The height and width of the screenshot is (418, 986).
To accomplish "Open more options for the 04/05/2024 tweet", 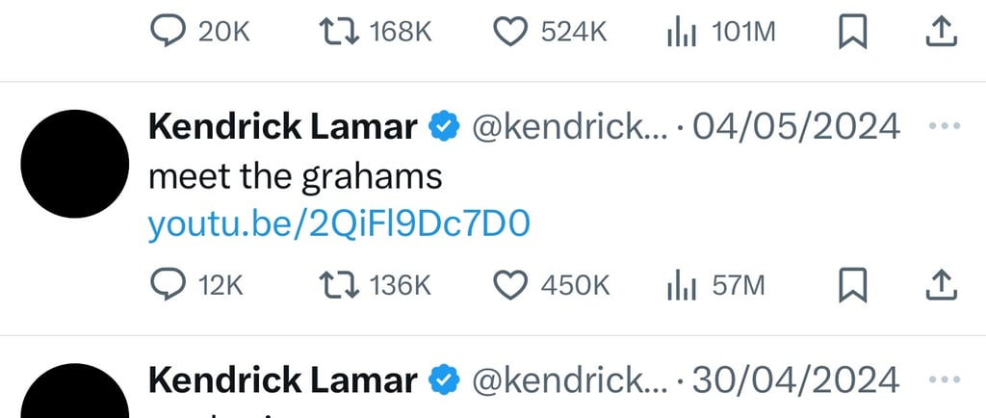I will 942,127.
